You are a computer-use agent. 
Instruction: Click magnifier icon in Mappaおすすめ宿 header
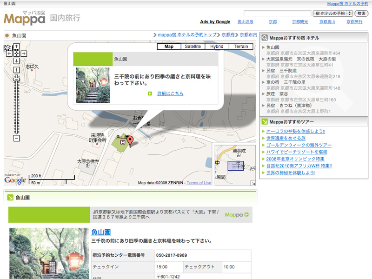pos(265,38)
